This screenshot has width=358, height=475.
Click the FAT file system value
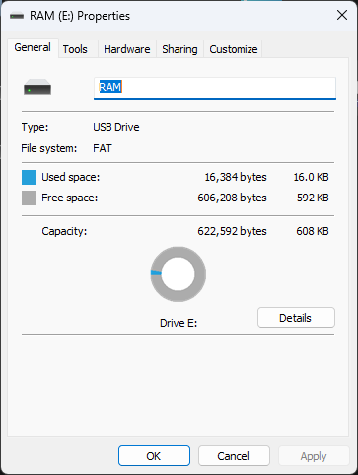point(103,148)
